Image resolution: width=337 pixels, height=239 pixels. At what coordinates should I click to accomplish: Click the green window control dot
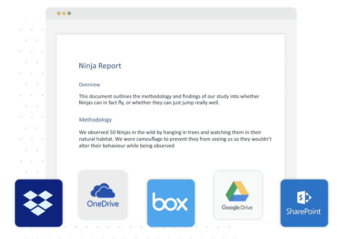tap(69, 13)
